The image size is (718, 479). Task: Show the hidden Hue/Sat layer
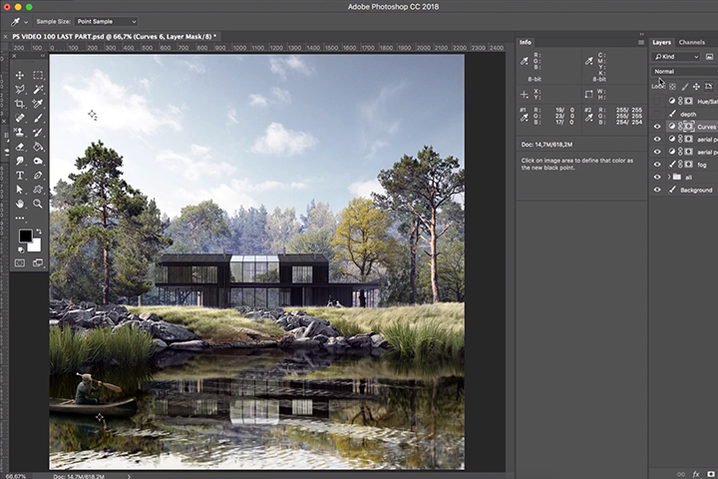(657, 101)
